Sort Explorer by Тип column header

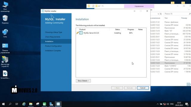[166, 18]
